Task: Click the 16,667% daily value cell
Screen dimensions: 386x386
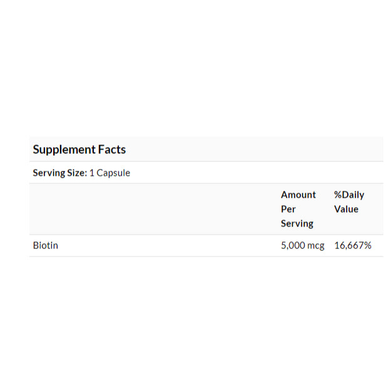Action: pyautogui.click(x=353, y=245)
